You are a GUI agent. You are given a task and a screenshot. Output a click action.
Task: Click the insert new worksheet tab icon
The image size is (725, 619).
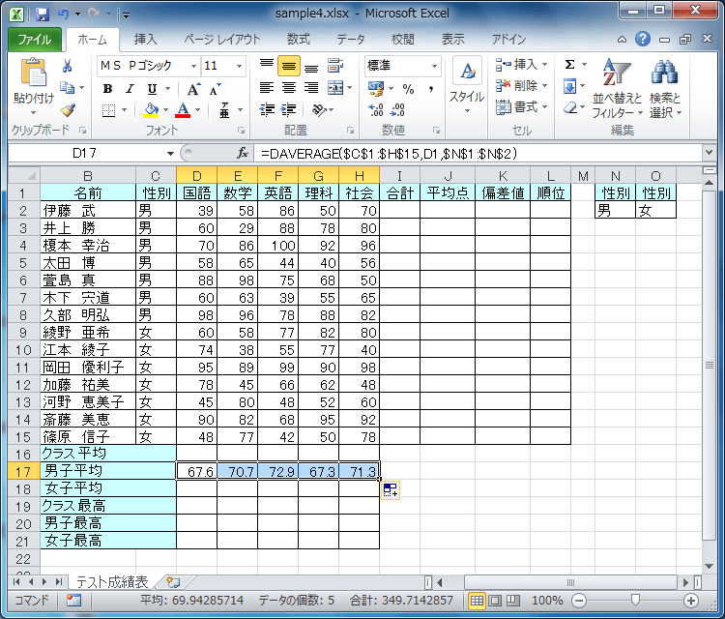(173, 581)
